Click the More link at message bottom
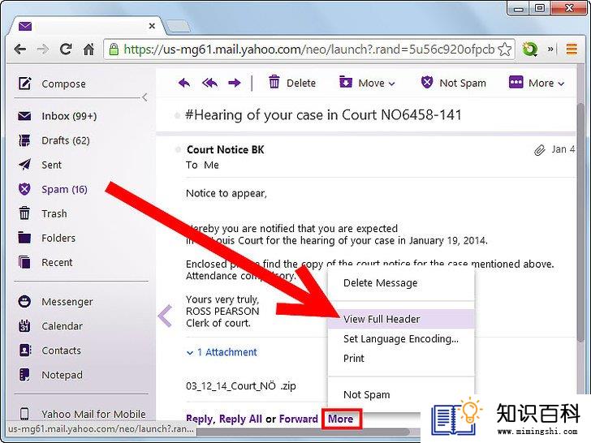 (341, 419)
